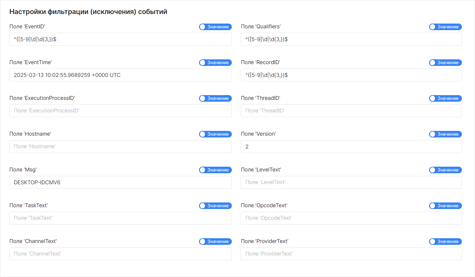Switch the RecordID 'Значение' toggle
Screen dimensions: 475x277
coord(445,63)
